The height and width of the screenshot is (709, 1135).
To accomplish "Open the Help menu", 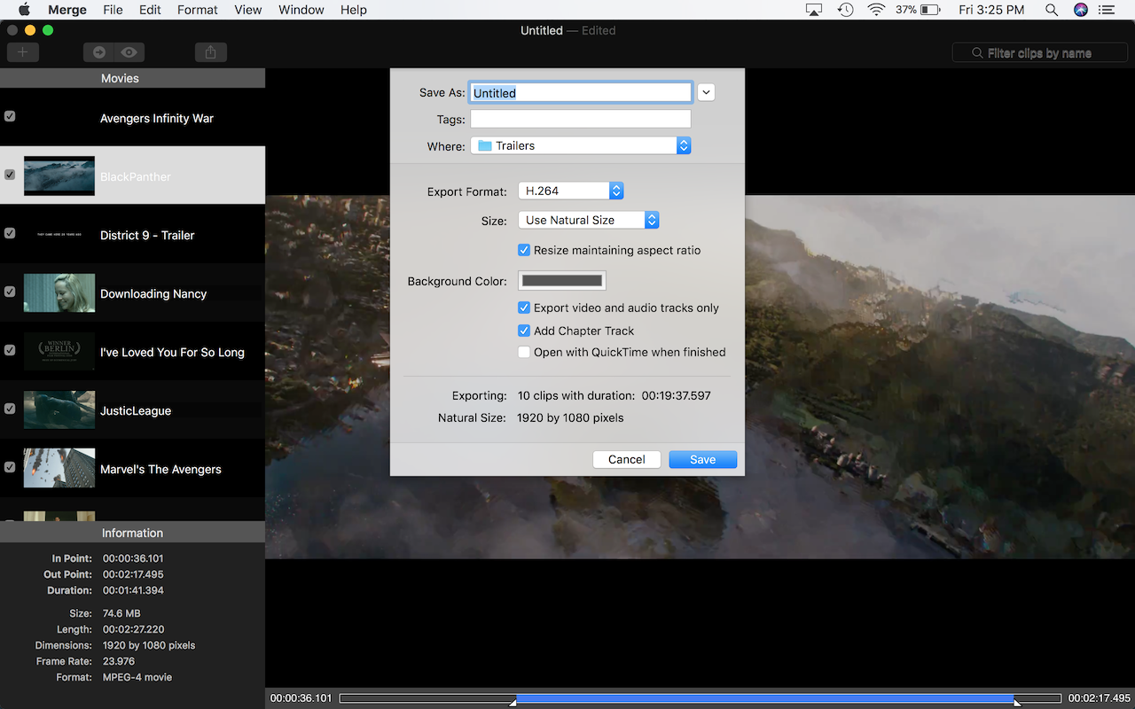I will click(354, 10).
